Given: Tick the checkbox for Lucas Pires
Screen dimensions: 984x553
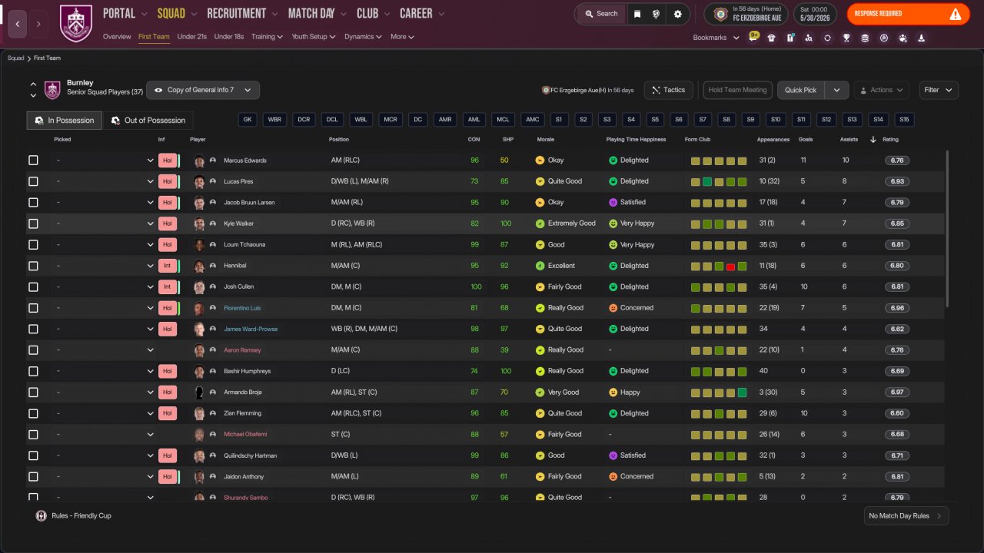Looking at the screenshot, I should (33, 181).
